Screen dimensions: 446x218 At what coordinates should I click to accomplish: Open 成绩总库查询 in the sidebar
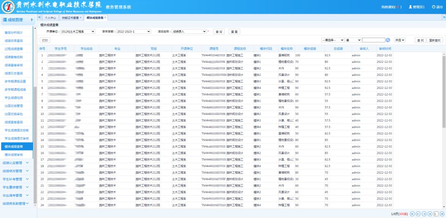14,41
